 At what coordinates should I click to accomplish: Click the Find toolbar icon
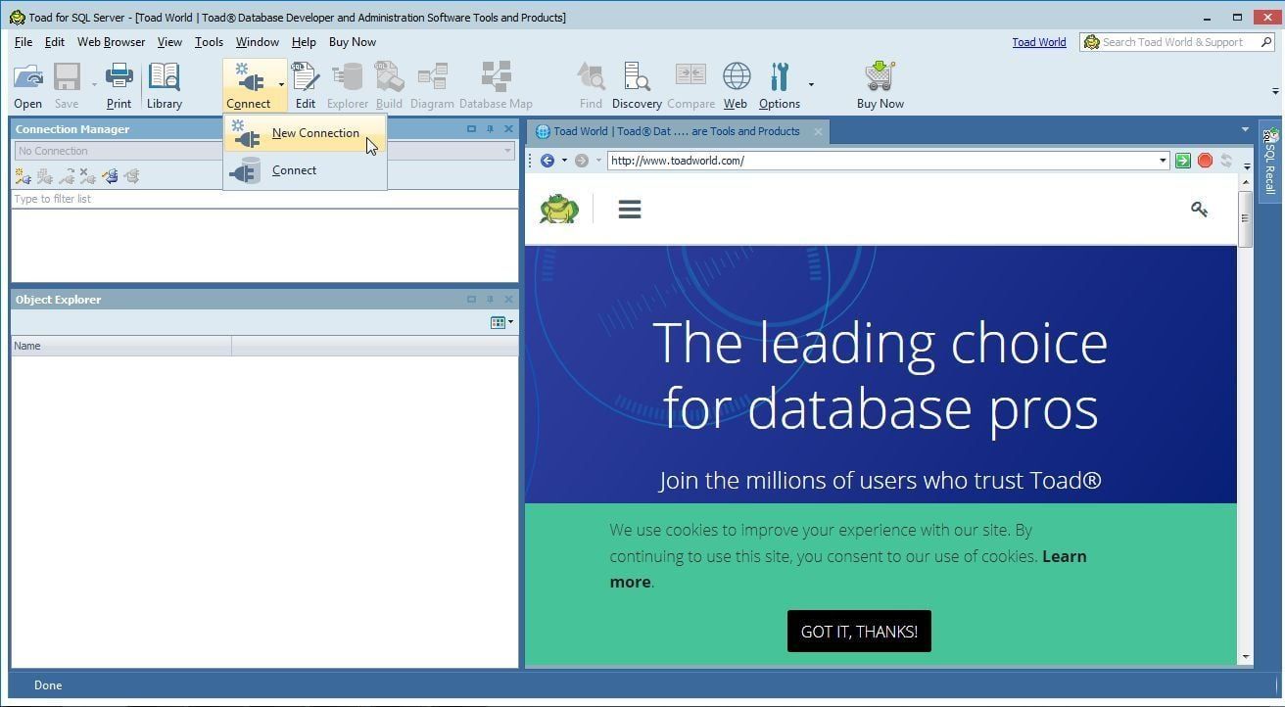click(591, 77)
